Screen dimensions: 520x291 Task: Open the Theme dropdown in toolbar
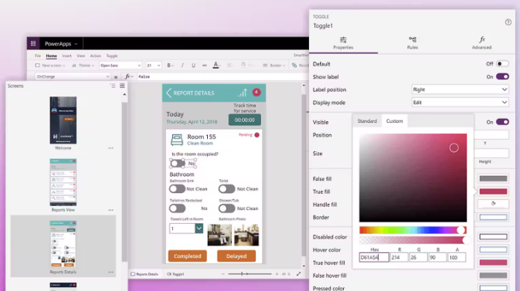point(83,66)
